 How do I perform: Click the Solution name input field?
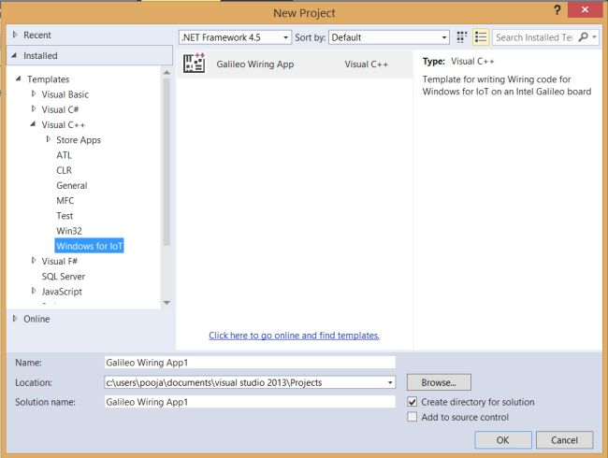click(x=250, y=402)
